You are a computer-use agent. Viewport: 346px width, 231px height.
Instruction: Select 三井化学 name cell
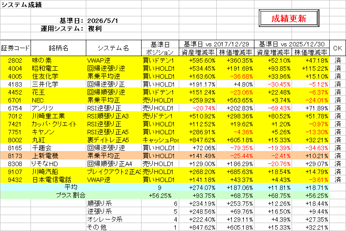point(45,84)
